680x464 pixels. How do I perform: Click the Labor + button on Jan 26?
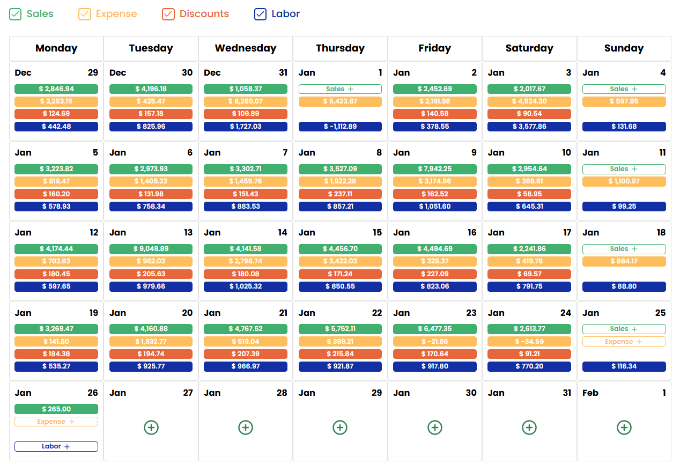tap(56, 446)
